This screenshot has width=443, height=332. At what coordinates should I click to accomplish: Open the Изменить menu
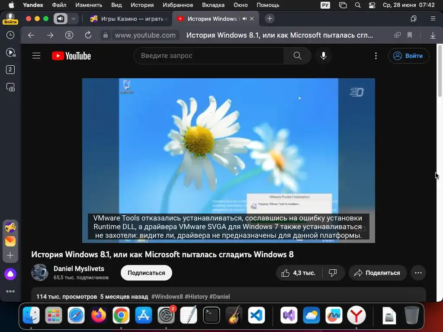(89, 5)
